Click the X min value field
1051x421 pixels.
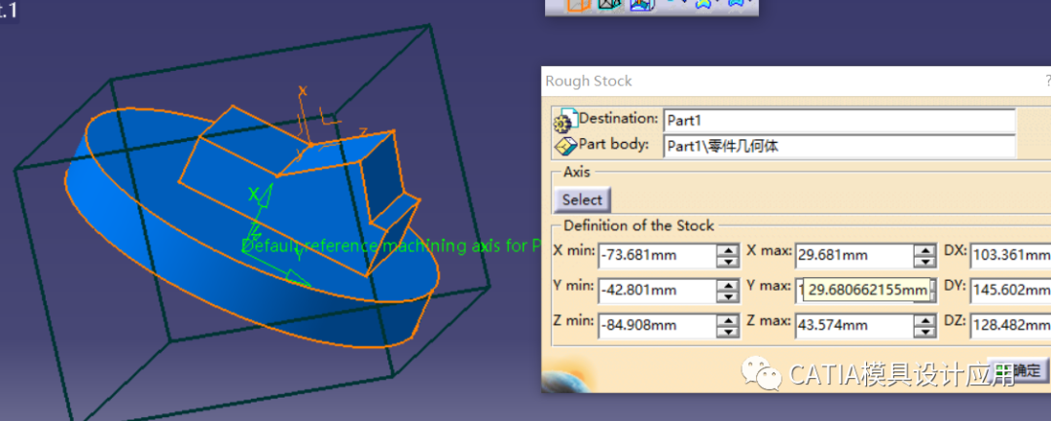656,255
